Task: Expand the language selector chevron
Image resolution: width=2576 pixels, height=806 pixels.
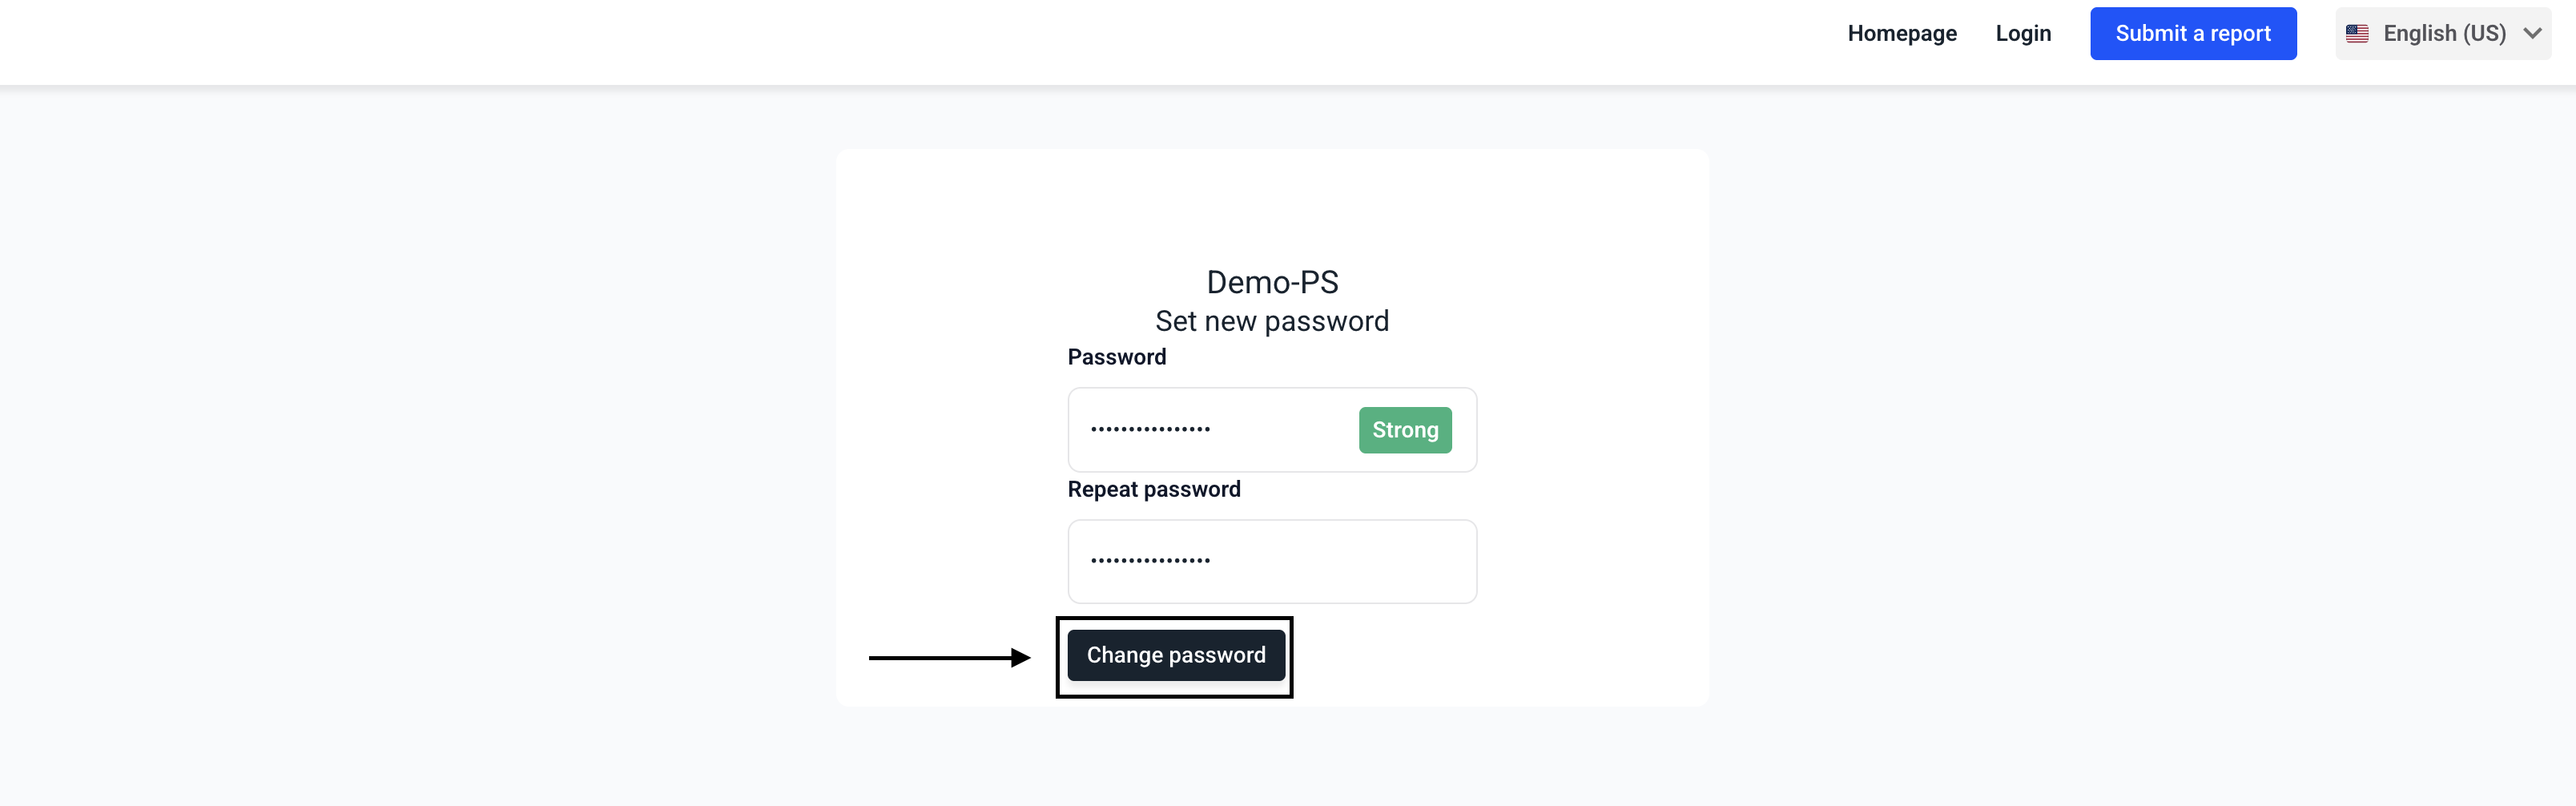Action: tap(2532, 34)
